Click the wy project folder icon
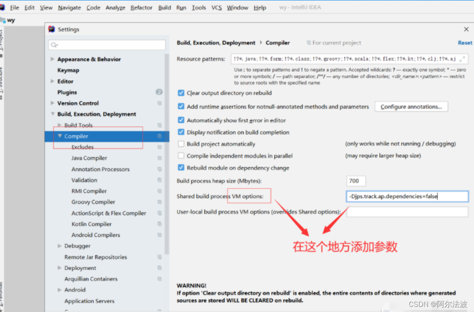This screenshot has width=474, height=312. (x=3, y=20)
